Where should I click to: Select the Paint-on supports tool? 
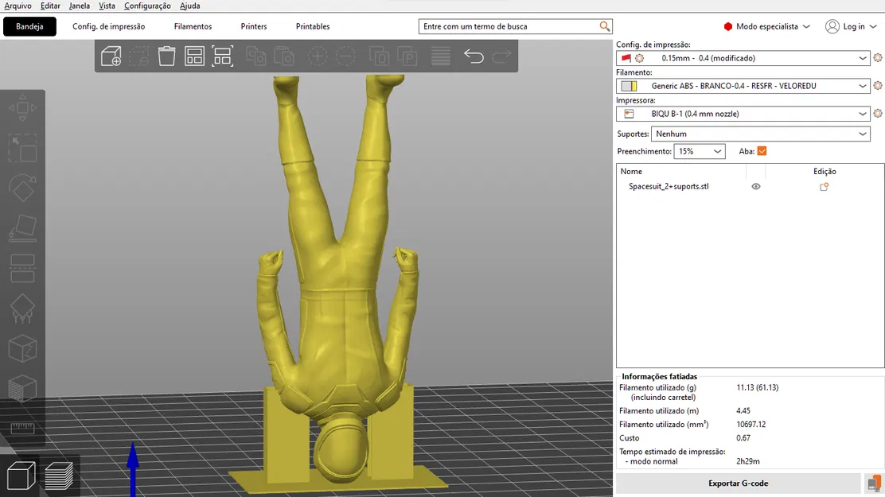[x=22, y=309]
